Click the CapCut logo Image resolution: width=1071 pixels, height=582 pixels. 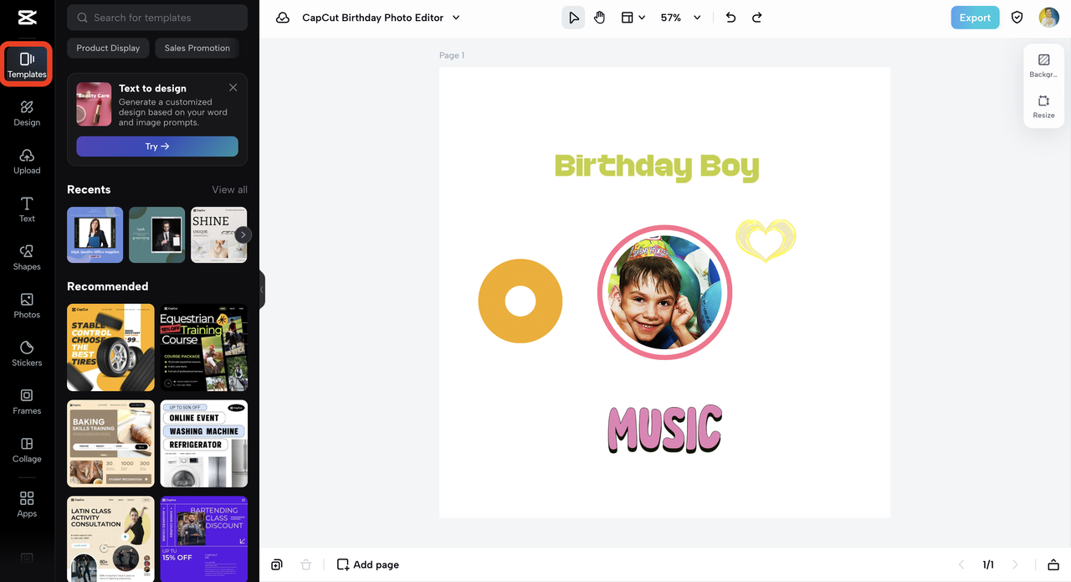point(27,18)
